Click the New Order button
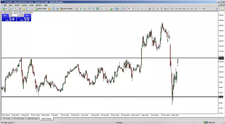 pyautogui.click(x=41, y=9)
